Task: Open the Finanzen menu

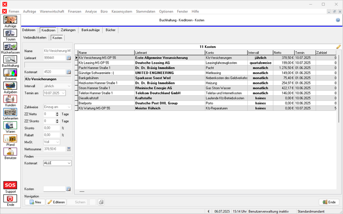Action: (x=74, y=11)
